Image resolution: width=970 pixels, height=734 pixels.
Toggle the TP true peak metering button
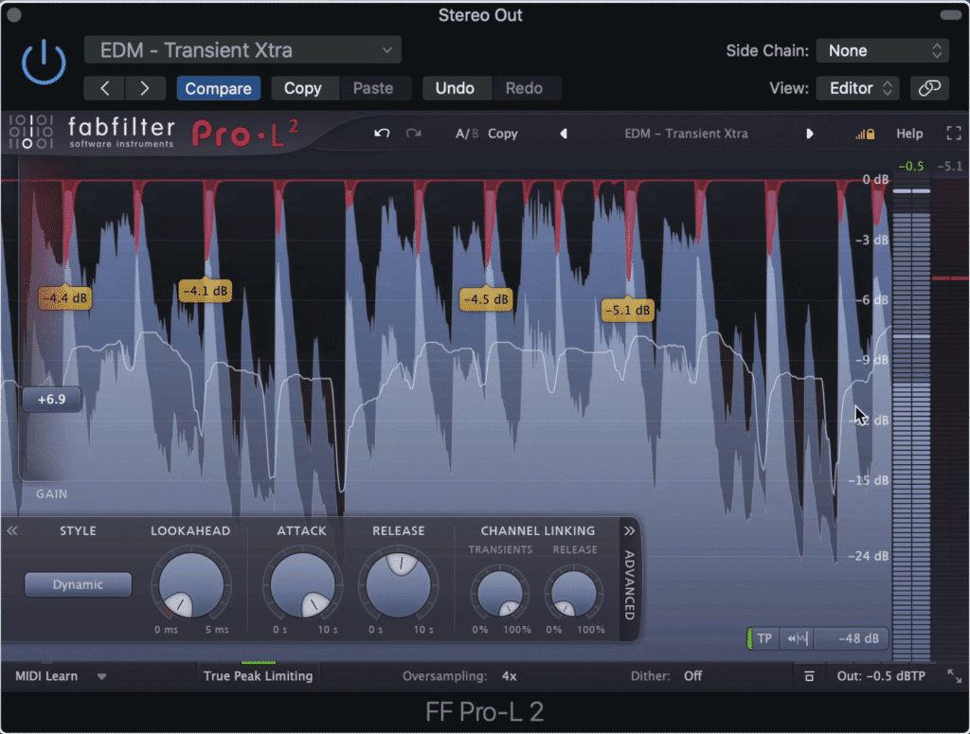764,638
